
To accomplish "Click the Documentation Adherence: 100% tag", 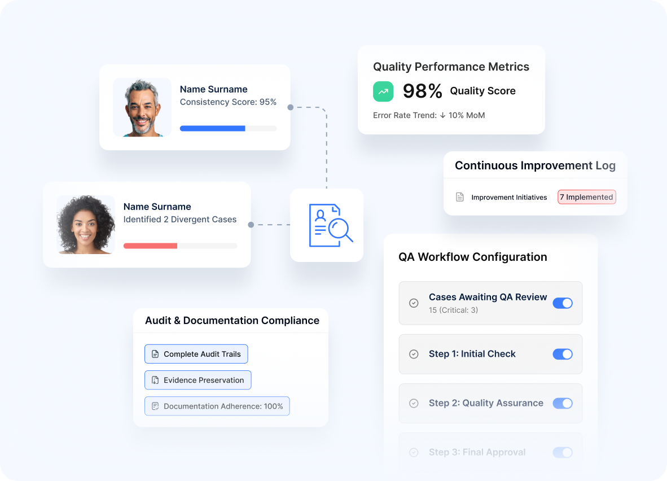I will tap(217, 406).
